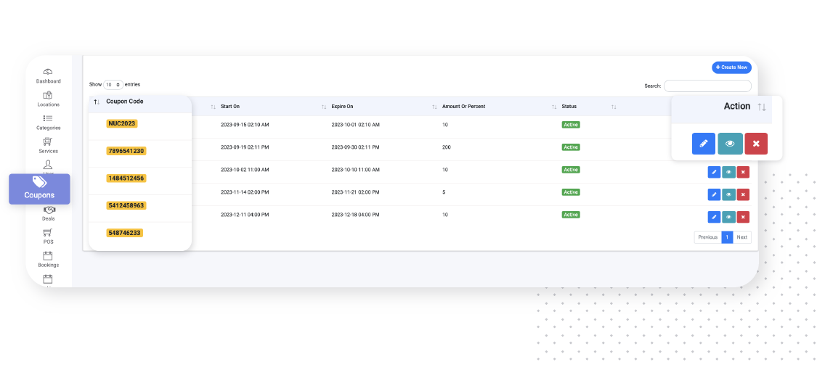
Task: Click the large blue pencil edit button
Action: [703, 144]
